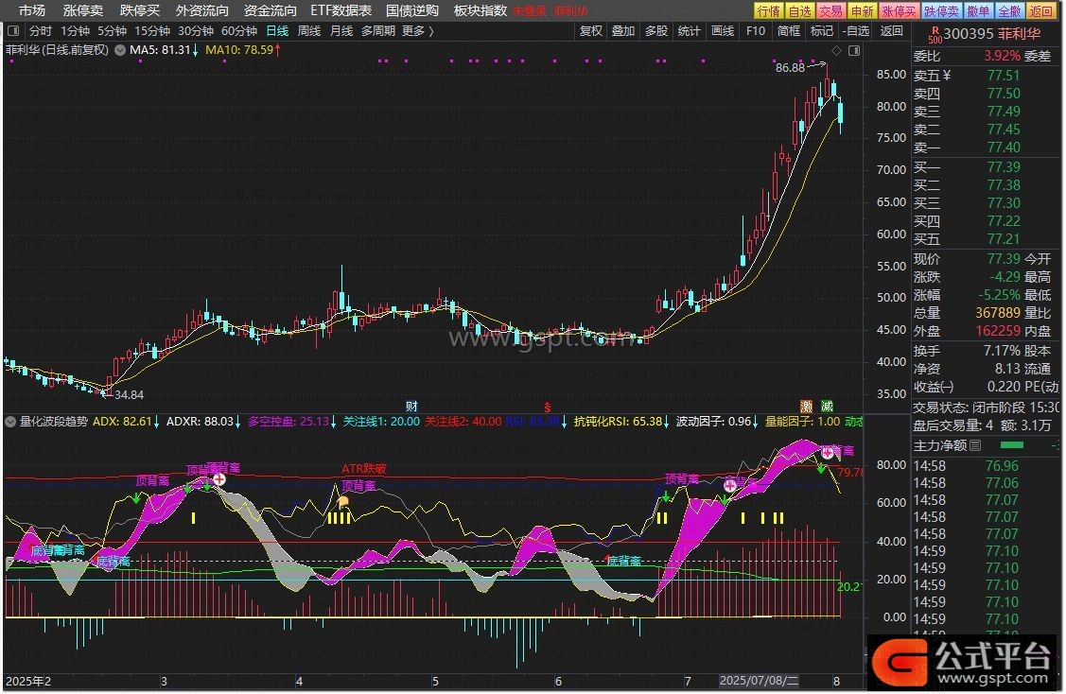Click the ¥ symbol next to 卖五

click(948, 76)
